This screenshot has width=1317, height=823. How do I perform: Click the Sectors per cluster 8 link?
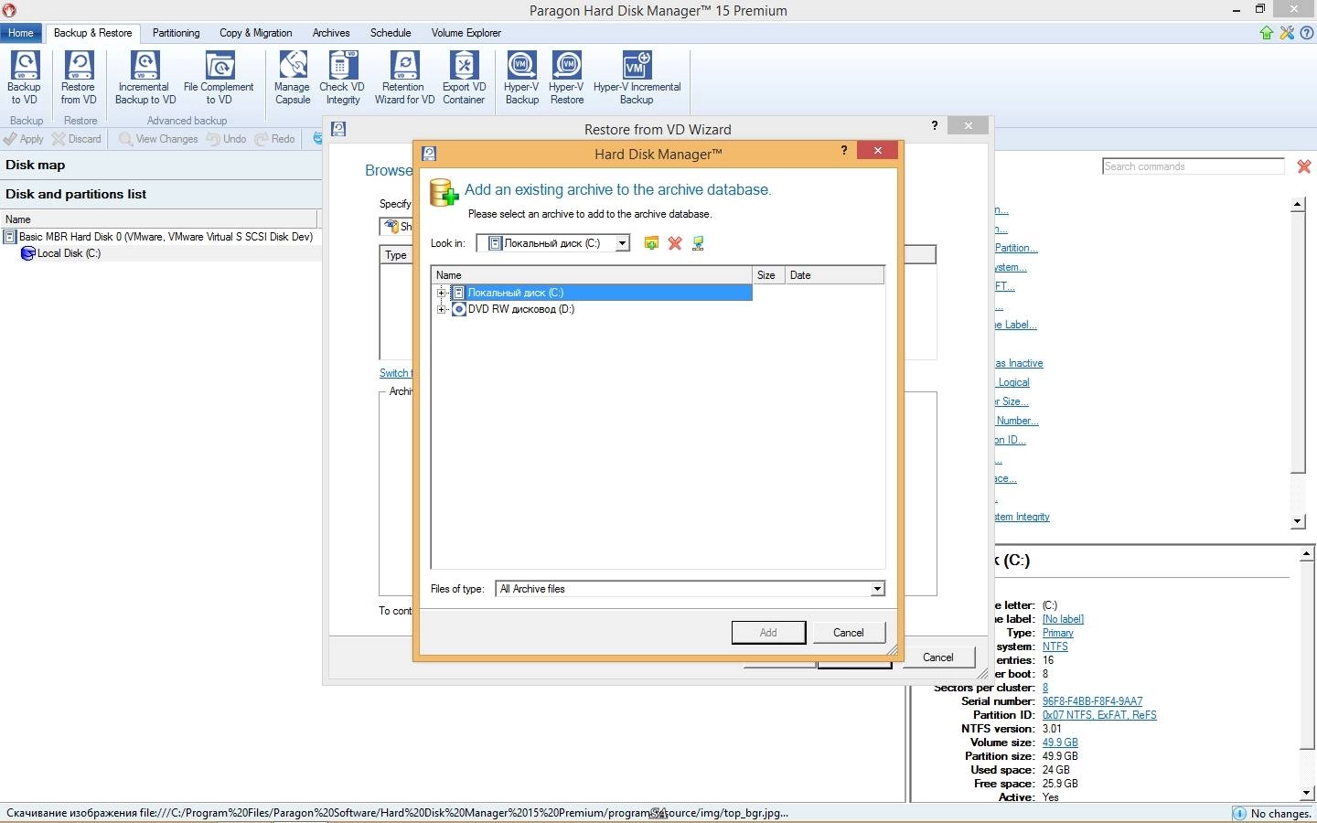pyautogui.click(x=1045, y=688)
